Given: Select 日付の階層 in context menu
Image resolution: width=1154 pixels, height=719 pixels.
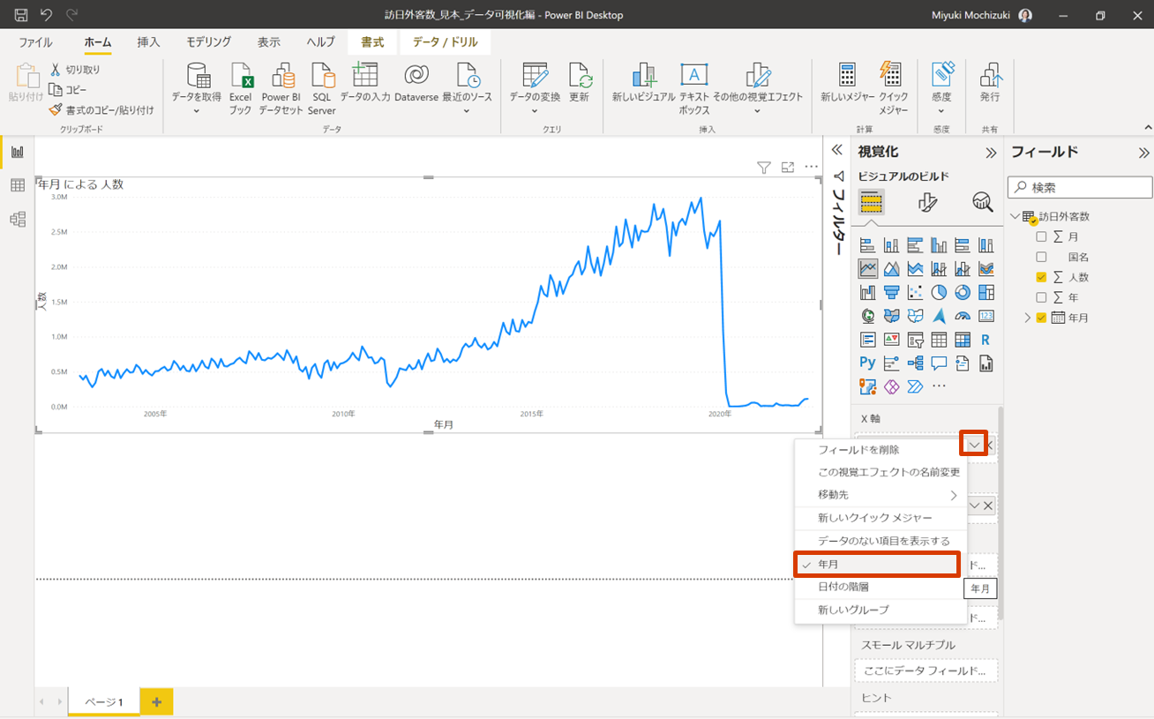Looking at the screenshot, I should pyautogui.click(x=880, y=587).
